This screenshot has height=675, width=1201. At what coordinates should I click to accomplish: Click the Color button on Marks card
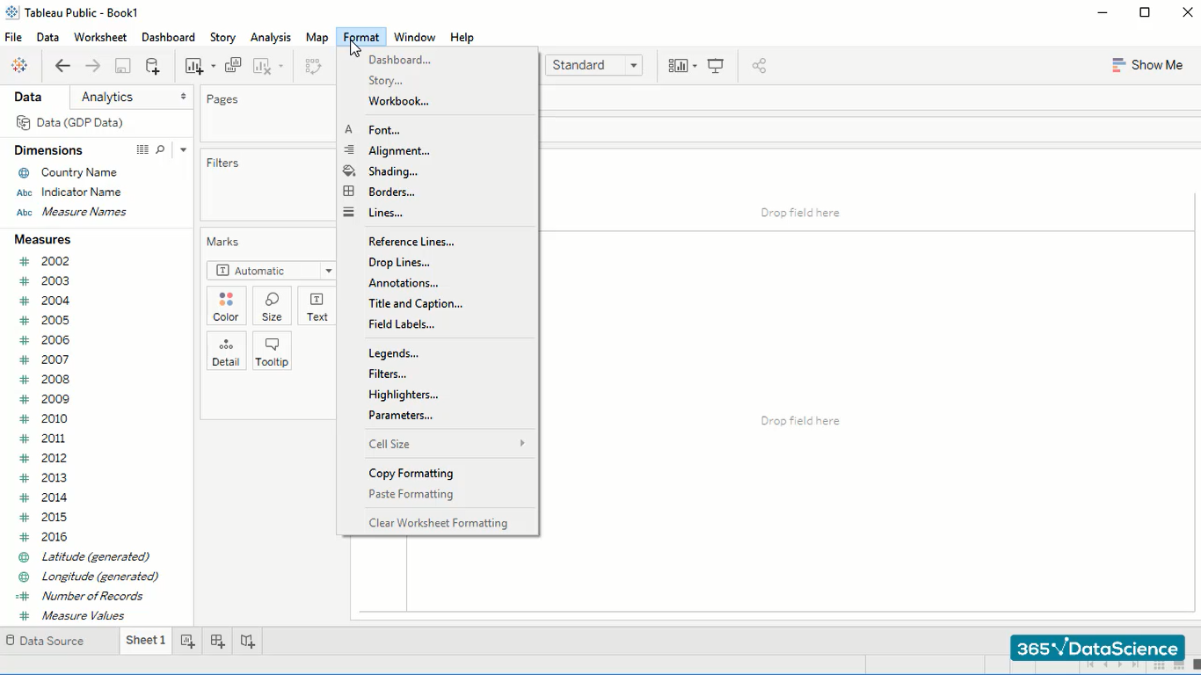pos(226,306)
